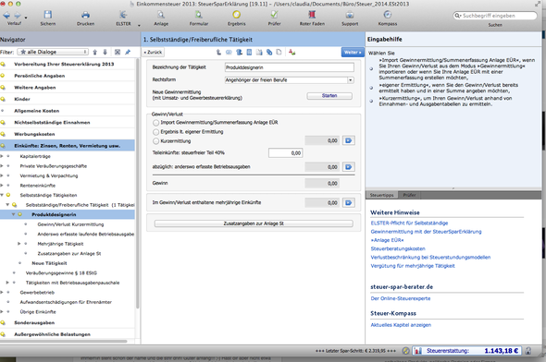
Task: Click the calculator icon in the dialog toolbar
Action: pyautogui.click(x=249, y=52)
